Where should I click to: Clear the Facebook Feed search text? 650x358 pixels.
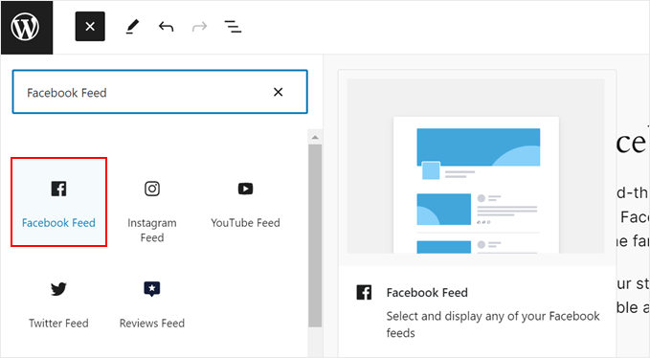coord(279,92)
